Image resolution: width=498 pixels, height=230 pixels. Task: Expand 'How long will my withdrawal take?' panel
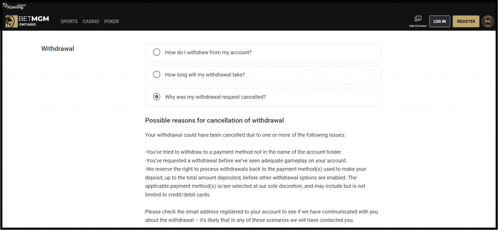coord(263,75)
